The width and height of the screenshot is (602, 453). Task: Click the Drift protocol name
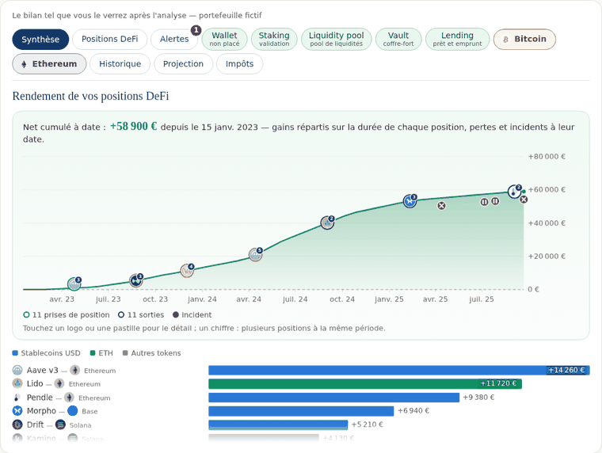[36, 424]
